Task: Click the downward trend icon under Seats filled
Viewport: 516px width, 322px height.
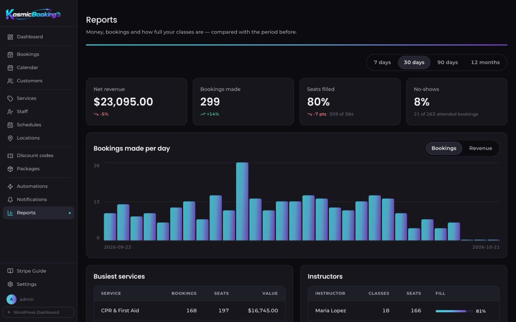Action: pos(309,114)
